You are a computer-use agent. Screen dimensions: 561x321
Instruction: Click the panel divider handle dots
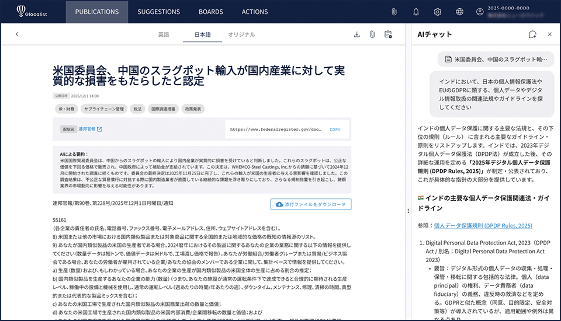[x=408, y=211]
